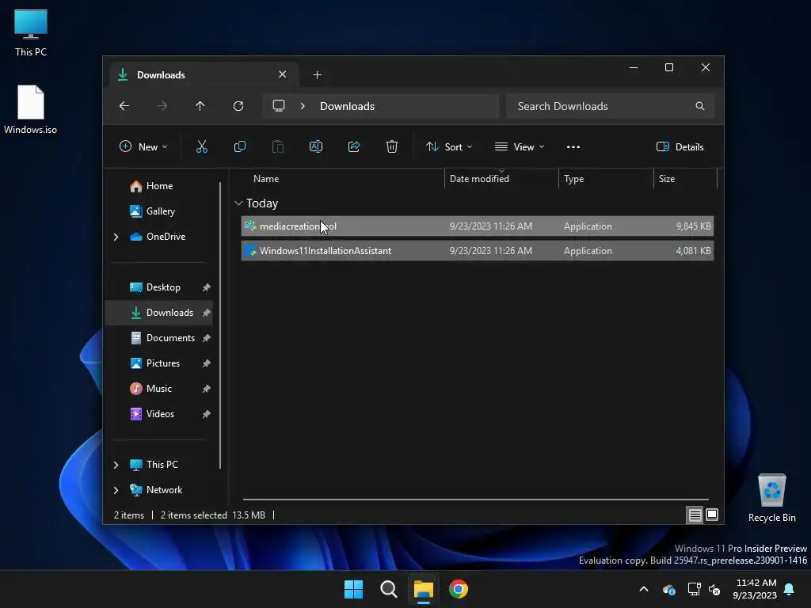Open taskbar Search
Screen dimensions: 811x608
pos(388,589)
